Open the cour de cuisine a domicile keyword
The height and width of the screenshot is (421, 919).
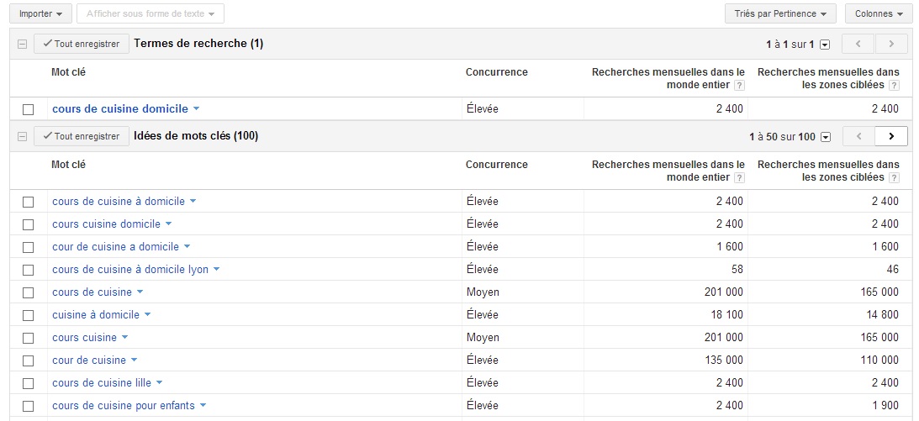click(x=115, y=246)
